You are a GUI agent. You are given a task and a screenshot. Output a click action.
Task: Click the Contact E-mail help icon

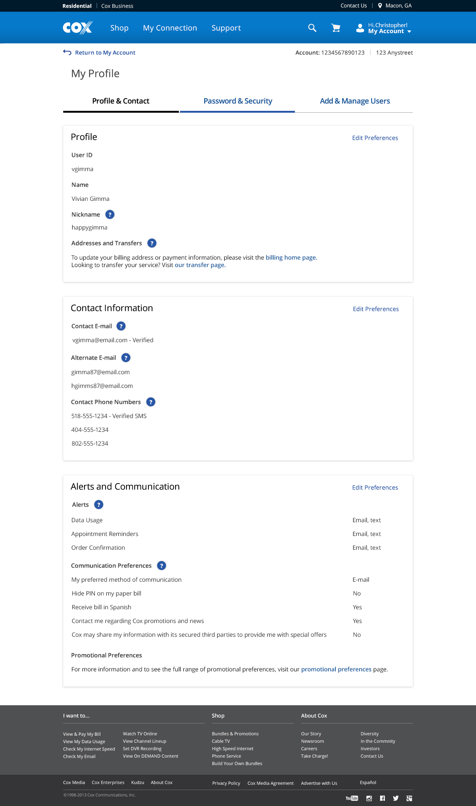coord(121,326)
